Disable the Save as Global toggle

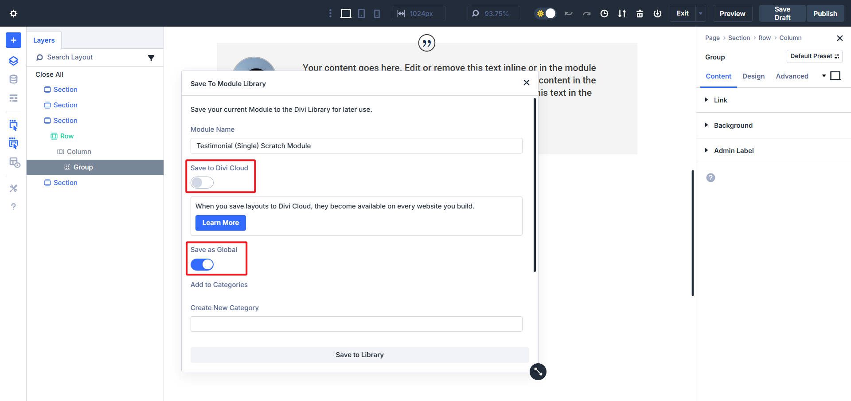coord(202,264)
